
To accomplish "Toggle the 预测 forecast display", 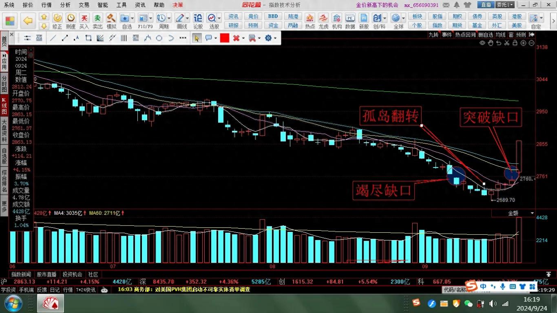I will pyautogui.click(x=521, y=35).
